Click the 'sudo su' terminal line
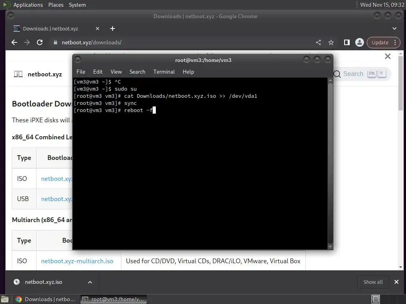The height and width of the screenshot is (304, 406). 105,89
